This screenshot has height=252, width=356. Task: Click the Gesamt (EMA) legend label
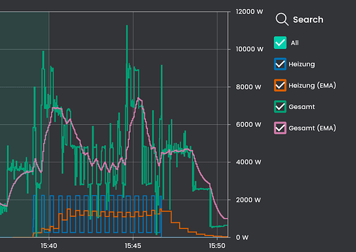(312, 128)
